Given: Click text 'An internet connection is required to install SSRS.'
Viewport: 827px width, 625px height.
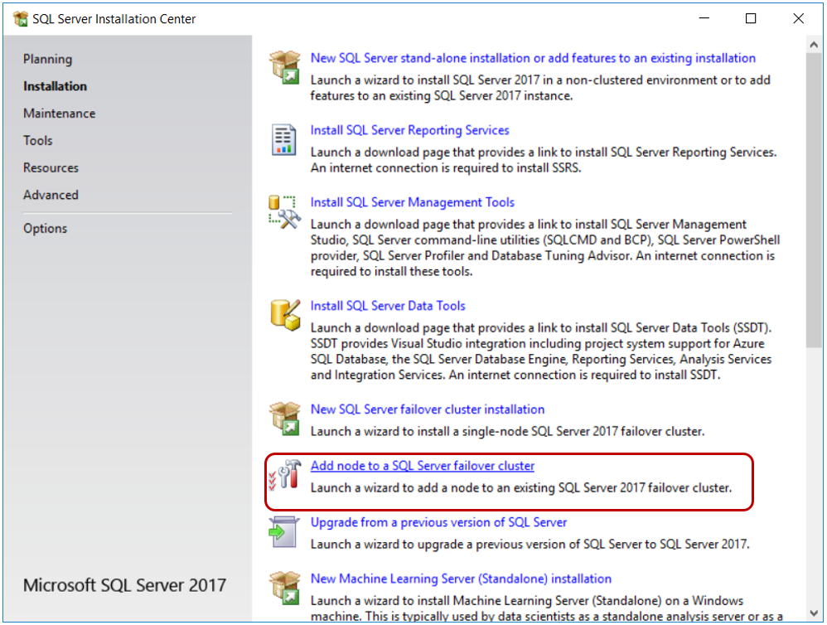Looking at the screenshot, I should 446,168.
